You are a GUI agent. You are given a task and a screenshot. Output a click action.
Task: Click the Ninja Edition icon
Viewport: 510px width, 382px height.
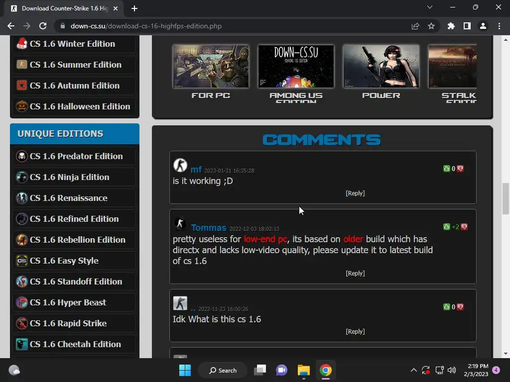22,177
